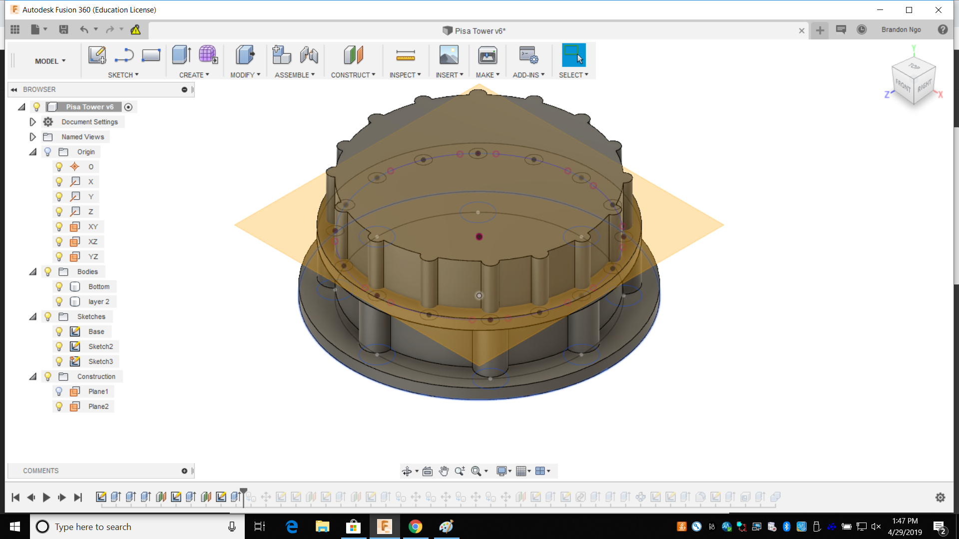Click the Orbit navigation tool
Screen dimensions: 959x539
407,471
